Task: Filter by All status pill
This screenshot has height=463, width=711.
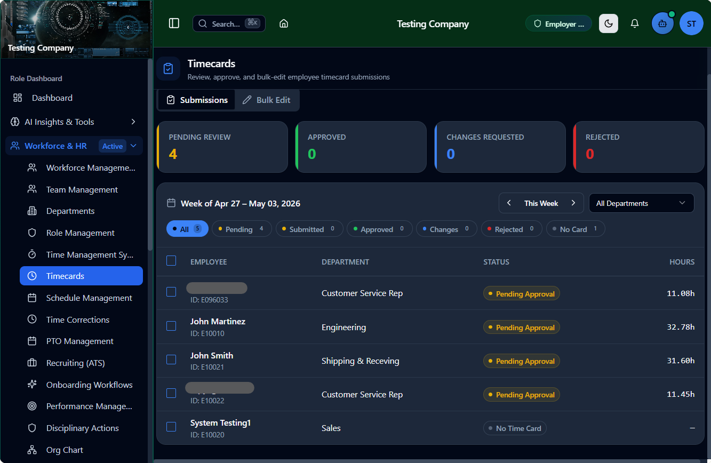Action: tap(187, 229)
